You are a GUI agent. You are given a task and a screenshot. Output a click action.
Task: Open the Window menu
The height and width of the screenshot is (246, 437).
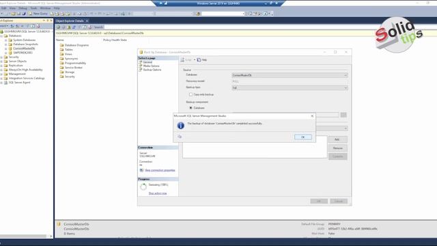click(45, 8)
